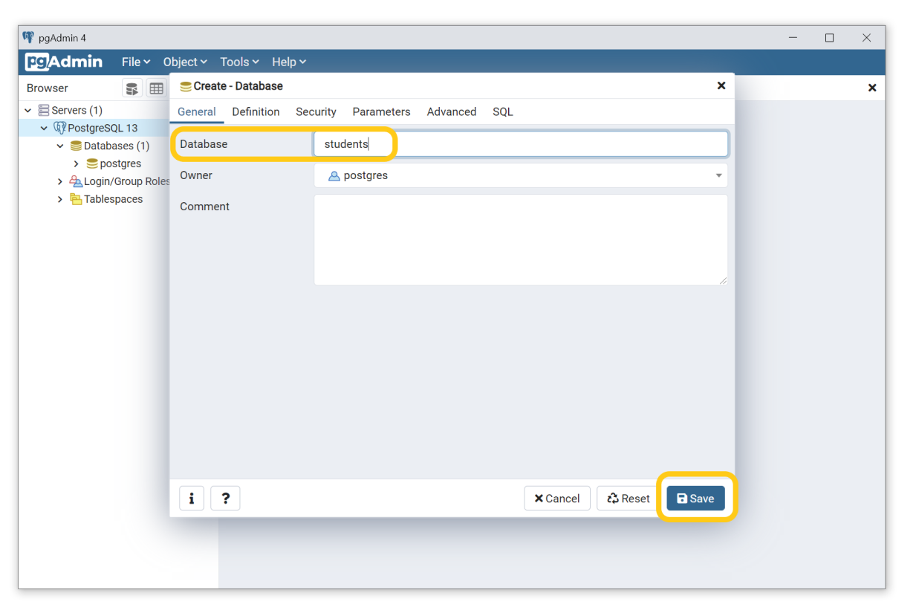Select PostgreSQL 13 server in tree
Viewport: 916px width, 613px height.
tap(103, 128)
